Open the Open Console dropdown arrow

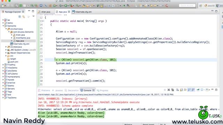click(x=209, y=90)
